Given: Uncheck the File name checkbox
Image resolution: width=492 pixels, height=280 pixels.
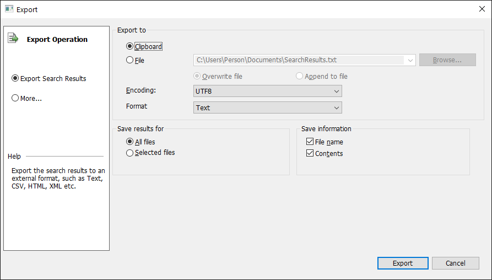Looking at the screenshot, I should click(x=310, y=142).
